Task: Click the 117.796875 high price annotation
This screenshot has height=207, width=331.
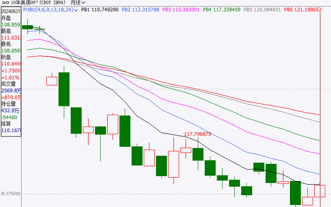Action: pyautogui.click(x=197, y=134)
